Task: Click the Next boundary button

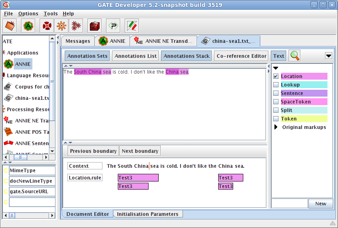Action: [x=140, y=151]
